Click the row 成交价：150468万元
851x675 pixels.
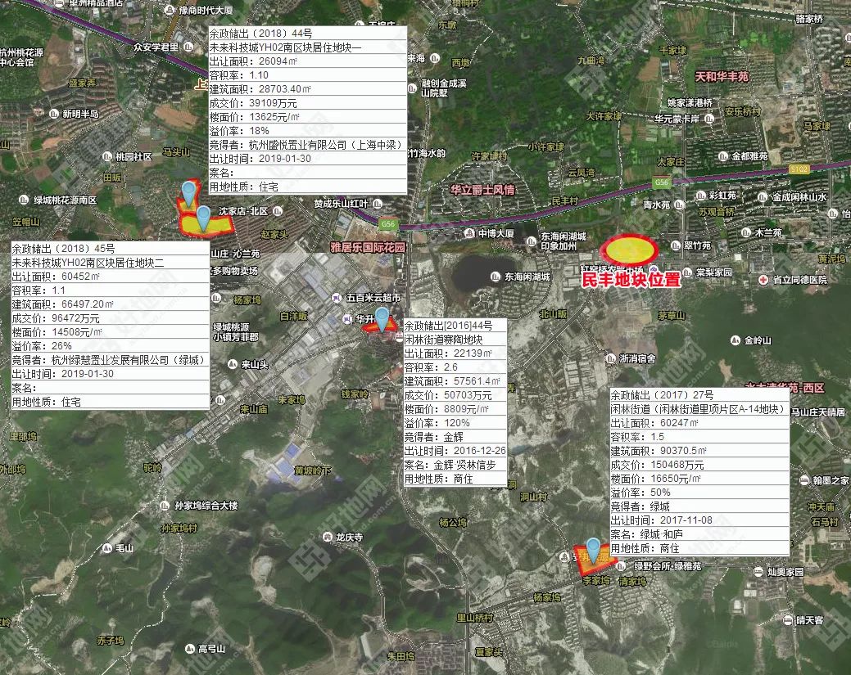(699, 466)
